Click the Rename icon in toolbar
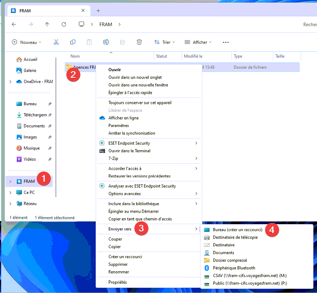317x293 pixels. tap(106, 42)
